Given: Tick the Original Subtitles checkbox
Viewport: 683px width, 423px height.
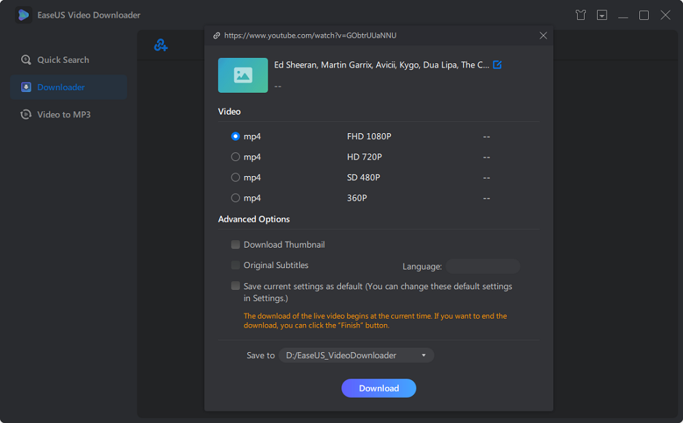Looking at the screenshot, I should 236,265.
